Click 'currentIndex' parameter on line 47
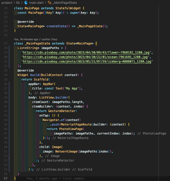170x181 pixels. coord(108,133)
